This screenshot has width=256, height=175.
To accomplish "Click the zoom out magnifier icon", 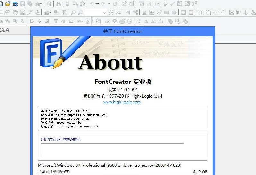I will (x=81, y=13).
